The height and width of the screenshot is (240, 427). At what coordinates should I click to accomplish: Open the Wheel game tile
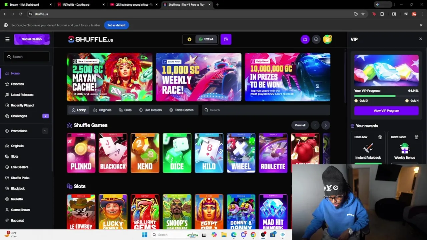point(241,153)
